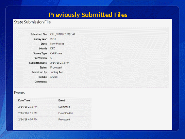Click the 'Submitted File' label
The width and height of the screenshot is (185, 139).
point(38,34)
